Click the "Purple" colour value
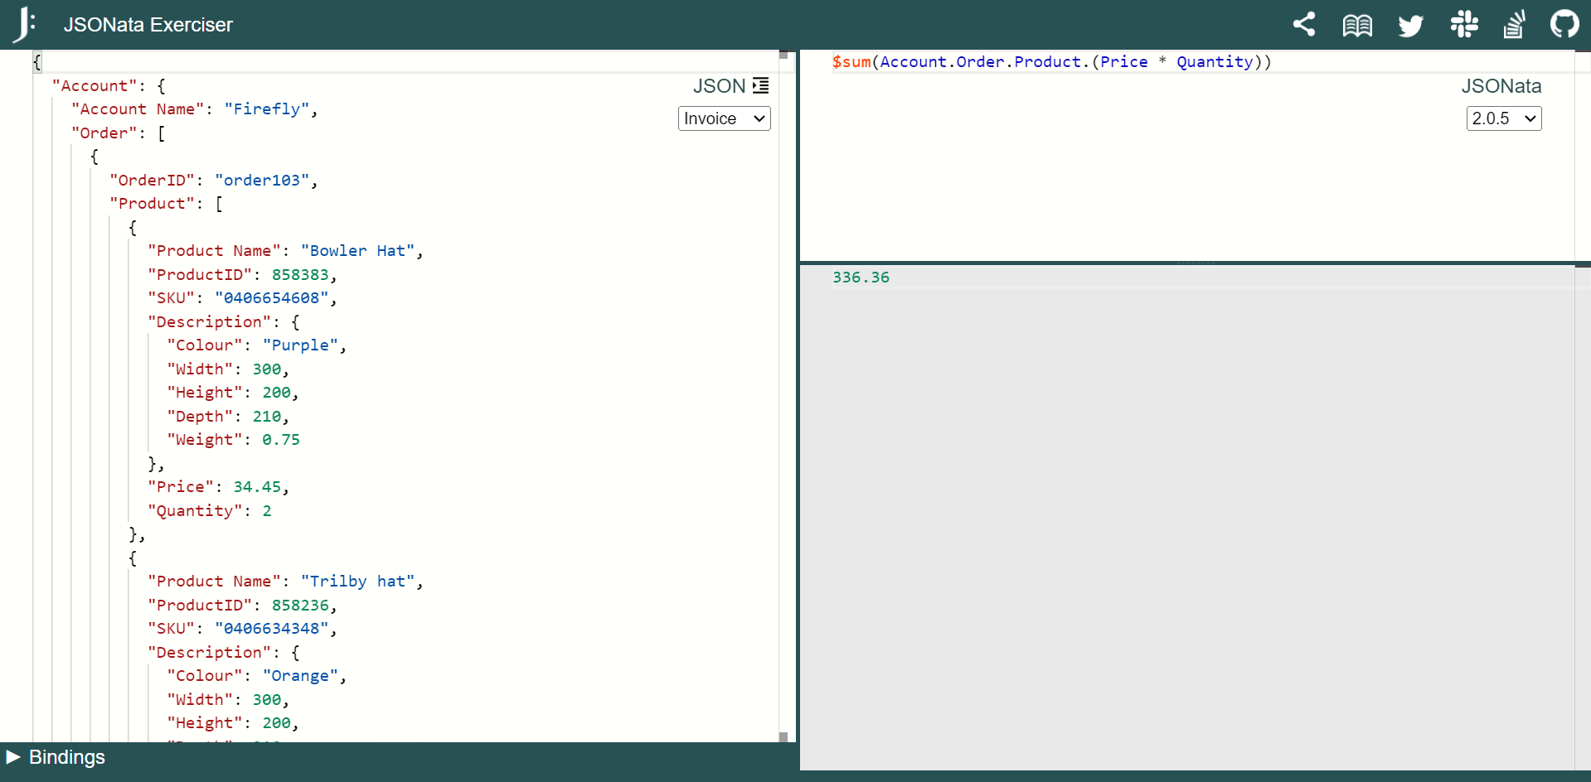 point(300,345)
